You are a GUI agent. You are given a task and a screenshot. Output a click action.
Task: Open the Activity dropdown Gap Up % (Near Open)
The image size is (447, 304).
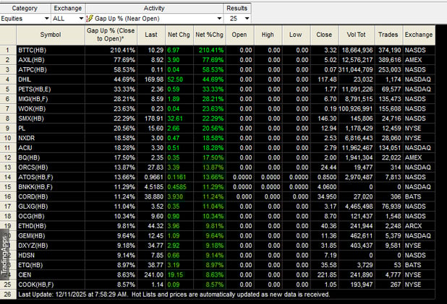pyautogui.click(x=154, y=19)
